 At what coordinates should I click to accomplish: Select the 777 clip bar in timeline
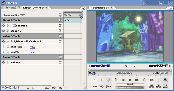[73, 20]
